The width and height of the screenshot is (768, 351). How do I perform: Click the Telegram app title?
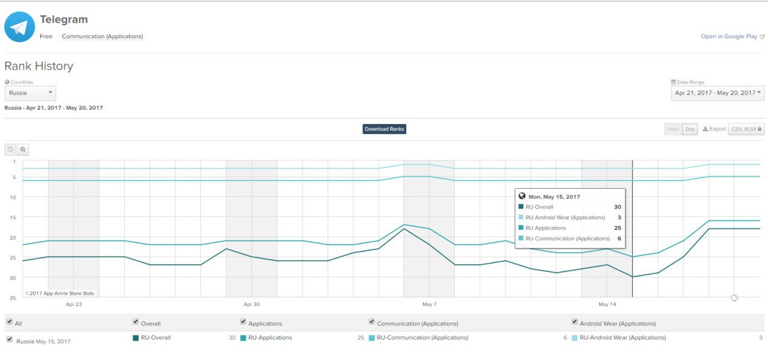[x=64, y=20]
